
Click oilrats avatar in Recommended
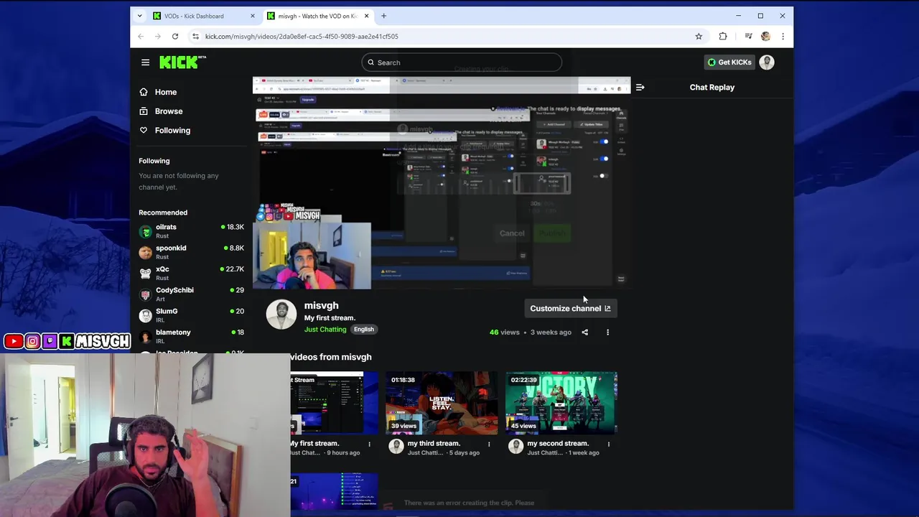click(x=146, y=231)
